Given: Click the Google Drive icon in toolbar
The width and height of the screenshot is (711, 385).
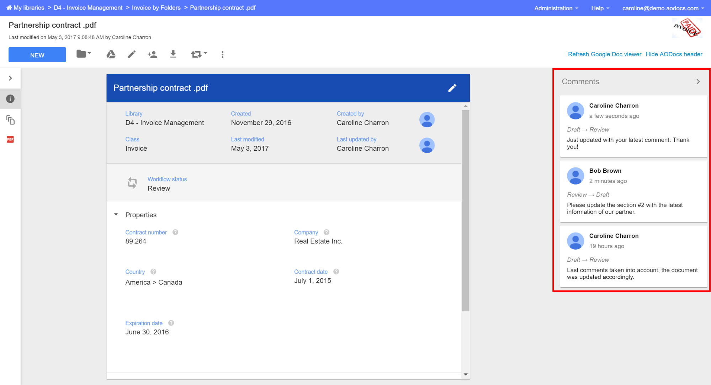Looking at the screenshot, I should pyautogui.click(x=111, y=54).
